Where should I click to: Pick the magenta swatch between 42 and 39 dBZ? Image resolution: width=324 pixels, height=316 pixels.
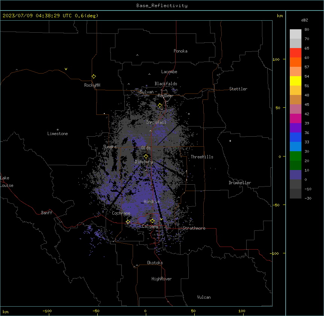click(295, 118)
